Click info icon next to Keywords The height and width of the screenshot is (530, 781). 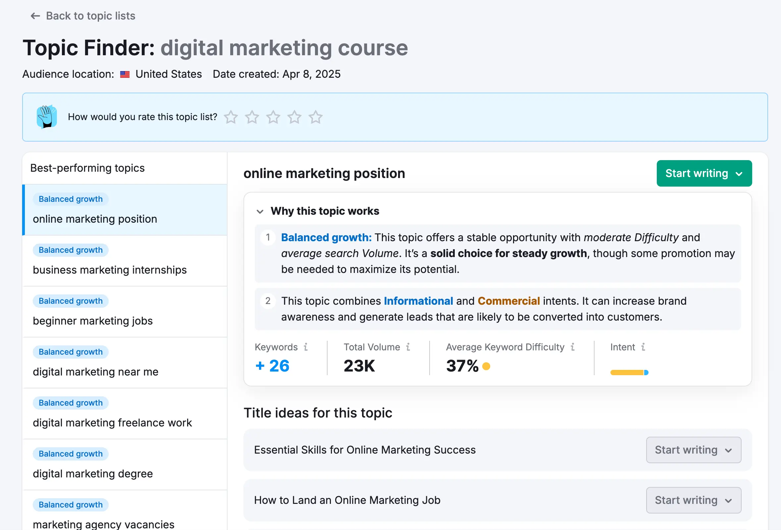pyautogui.click(x=306, y=347)
